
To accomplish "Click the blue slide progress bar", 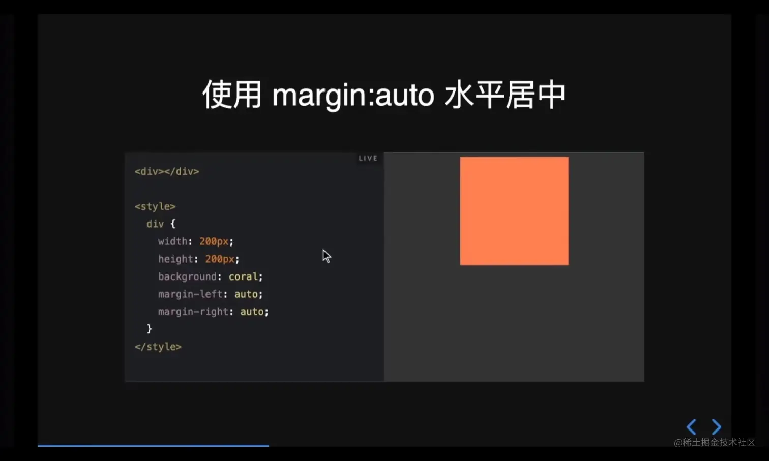I will click(x=153, y=446).
